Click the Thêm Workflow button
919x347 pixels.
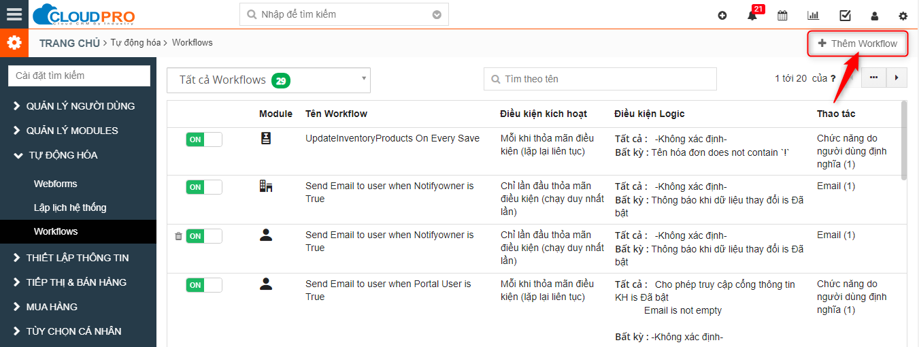(858, 44)
